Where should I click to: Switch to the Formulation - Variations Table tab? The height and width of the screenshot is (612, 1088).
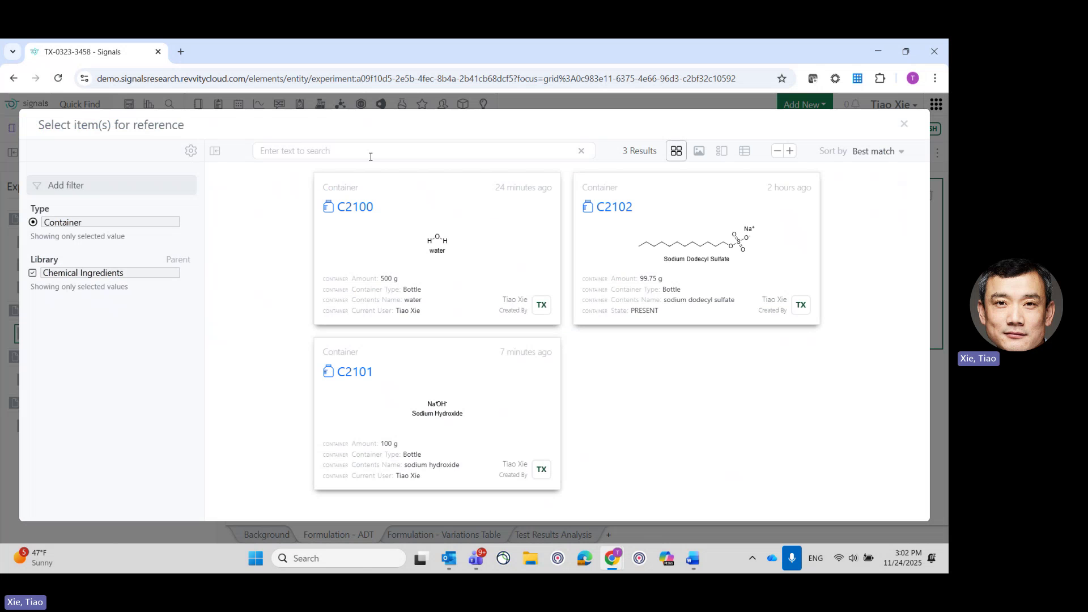click(444, 534)
